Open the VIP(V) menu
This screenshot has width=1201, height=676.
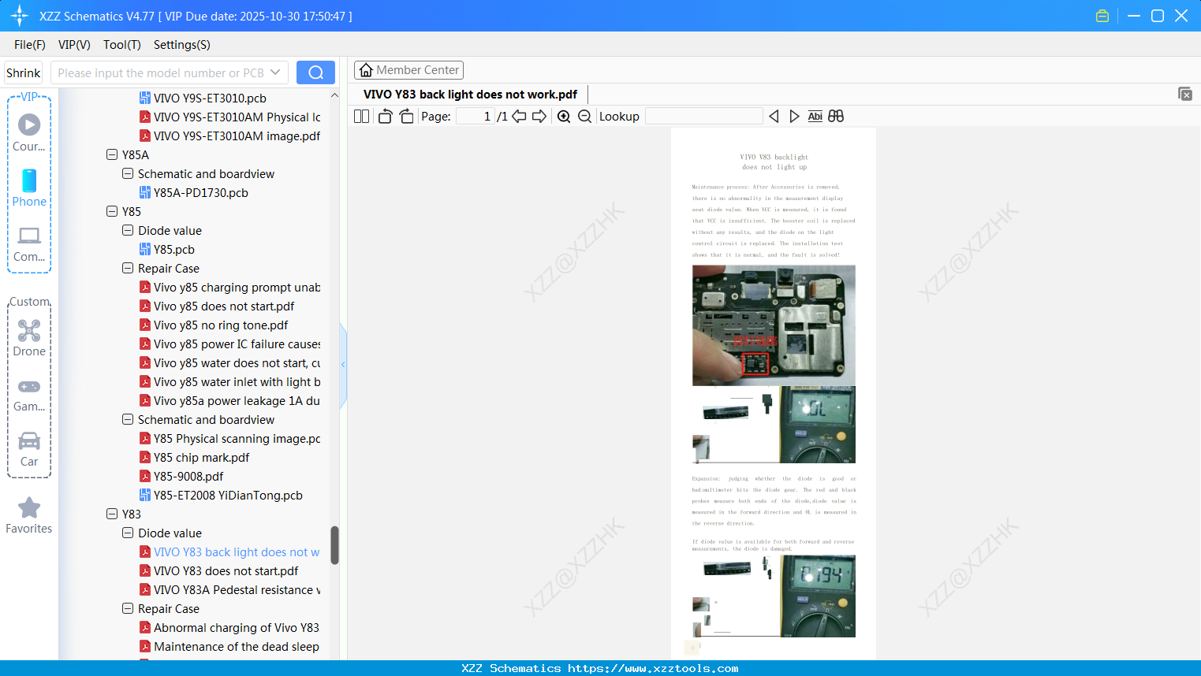pos(74,45)
